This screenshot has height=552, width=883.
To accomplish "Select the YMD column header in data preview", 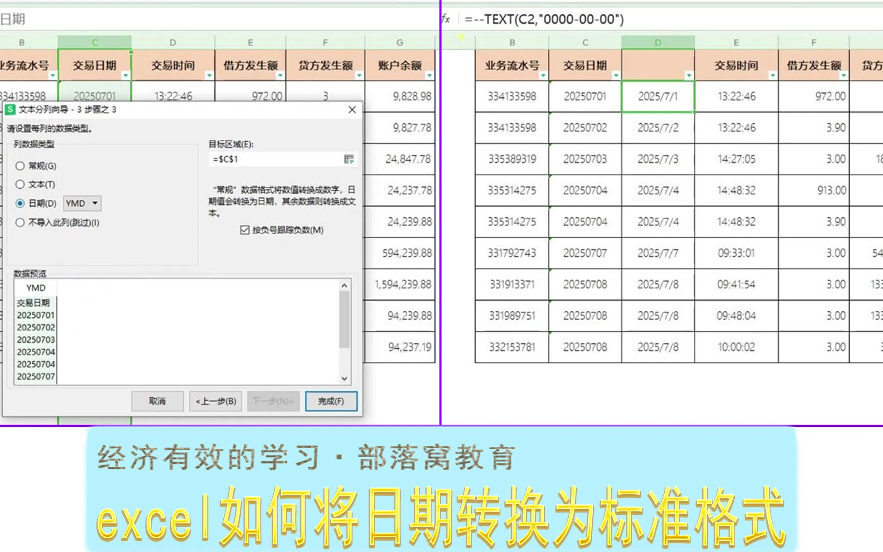I will (x=36, y=288).
